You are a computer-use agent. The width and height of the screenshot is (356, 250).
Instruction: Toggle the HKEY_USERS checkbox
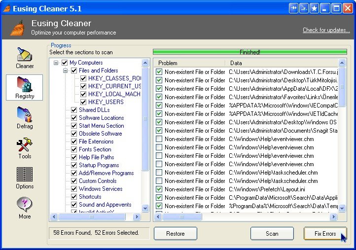pyautogui.click(x=83, y=102)
